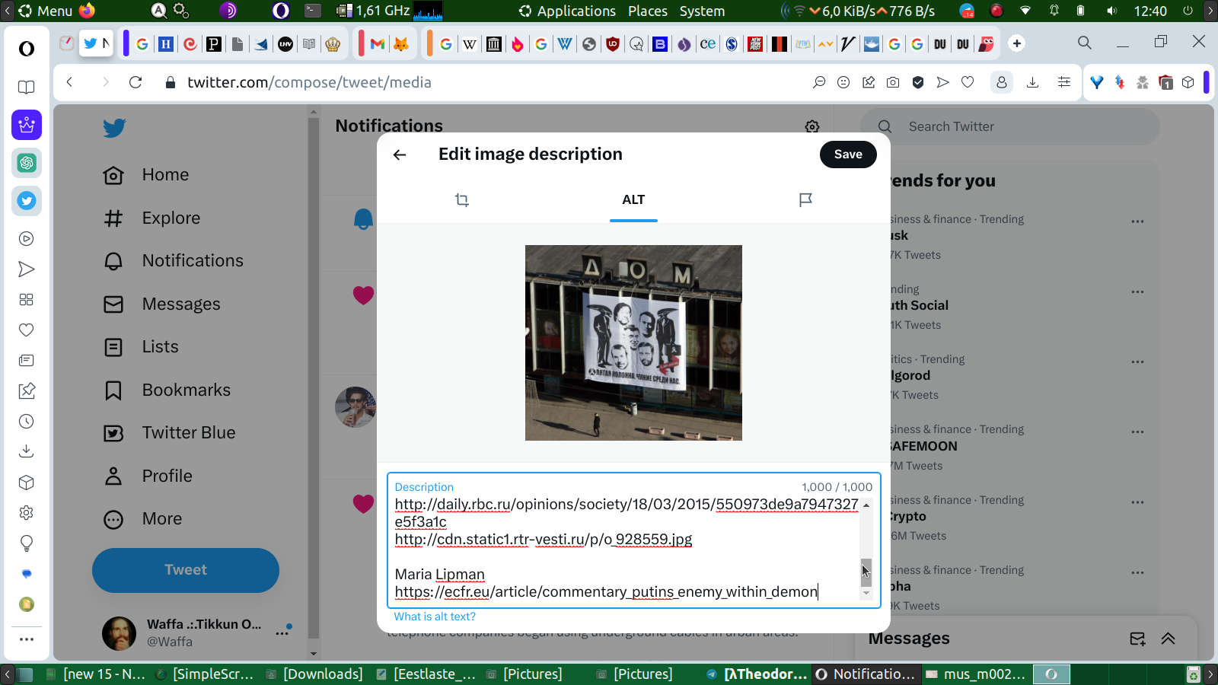This screenshot has width=1218, height=685.
Task: Open more options for Crypto trend
Action: pyautogui.click(x=1137, y=502)
